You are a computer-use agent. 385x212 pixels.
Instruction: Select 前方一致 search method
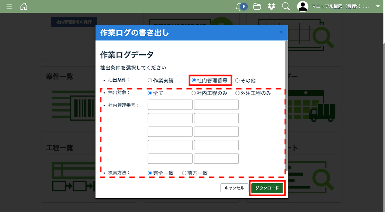(184, 173)
